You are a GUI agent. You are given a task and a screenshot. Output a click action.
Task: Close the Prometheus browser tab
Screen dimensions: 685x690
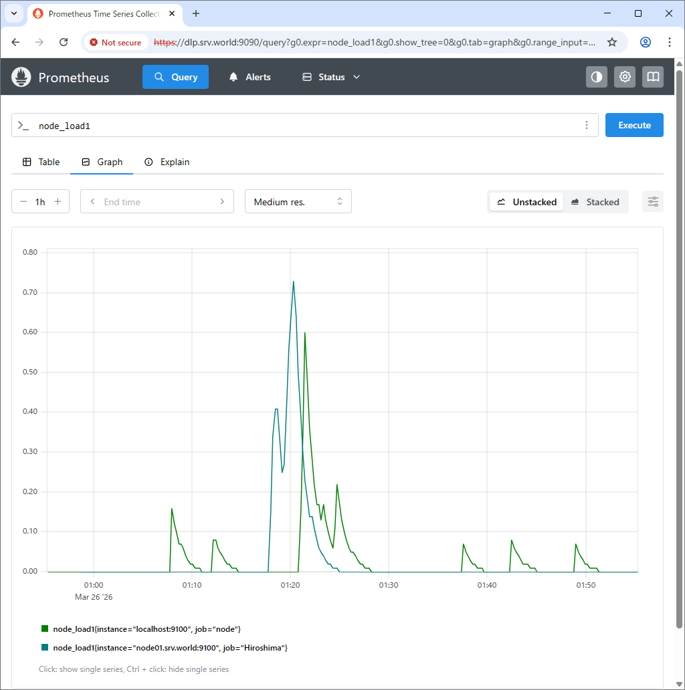pyautogui.click(x=172, y=13)
